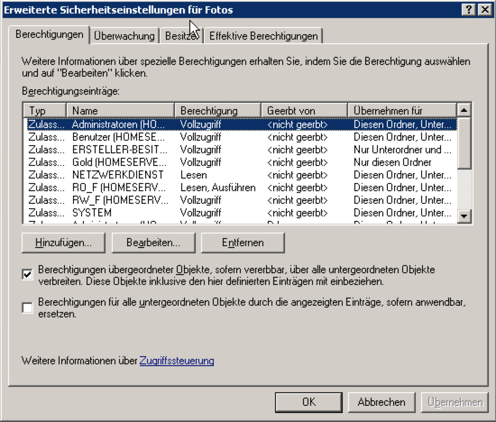This screenshot has height=422, width=496.
Task: Click the Bearbeiten... button
Action: click(153, 243)
